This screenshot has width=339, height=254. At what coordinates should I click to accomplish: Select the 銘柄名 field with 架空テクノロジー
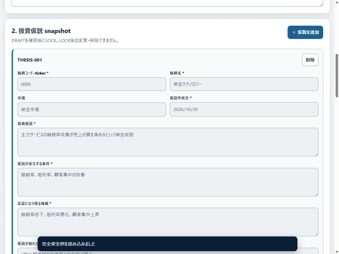pyautogui.click(x=244, y=84)
